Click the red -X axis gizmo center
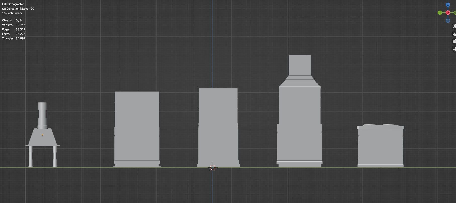 click(x=448, y=13)
